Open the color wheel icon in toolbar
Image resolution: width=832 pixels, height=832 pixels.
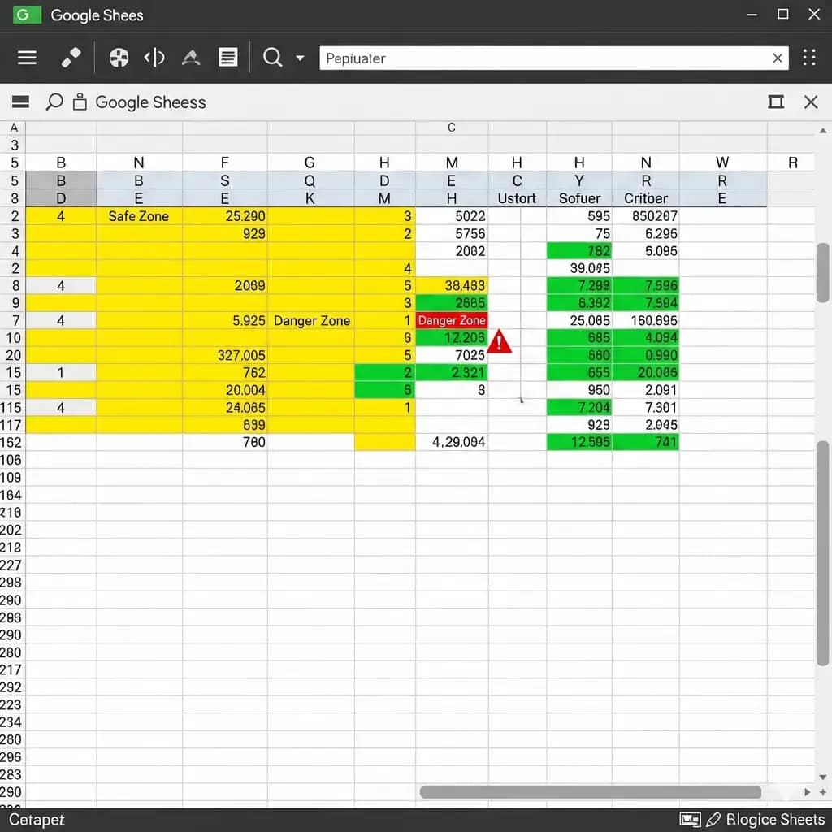pyautogui.click(x=119, y=58)
